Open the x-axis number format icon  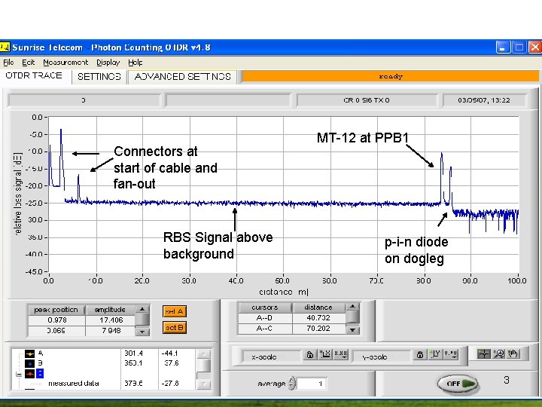click(341, 354)
